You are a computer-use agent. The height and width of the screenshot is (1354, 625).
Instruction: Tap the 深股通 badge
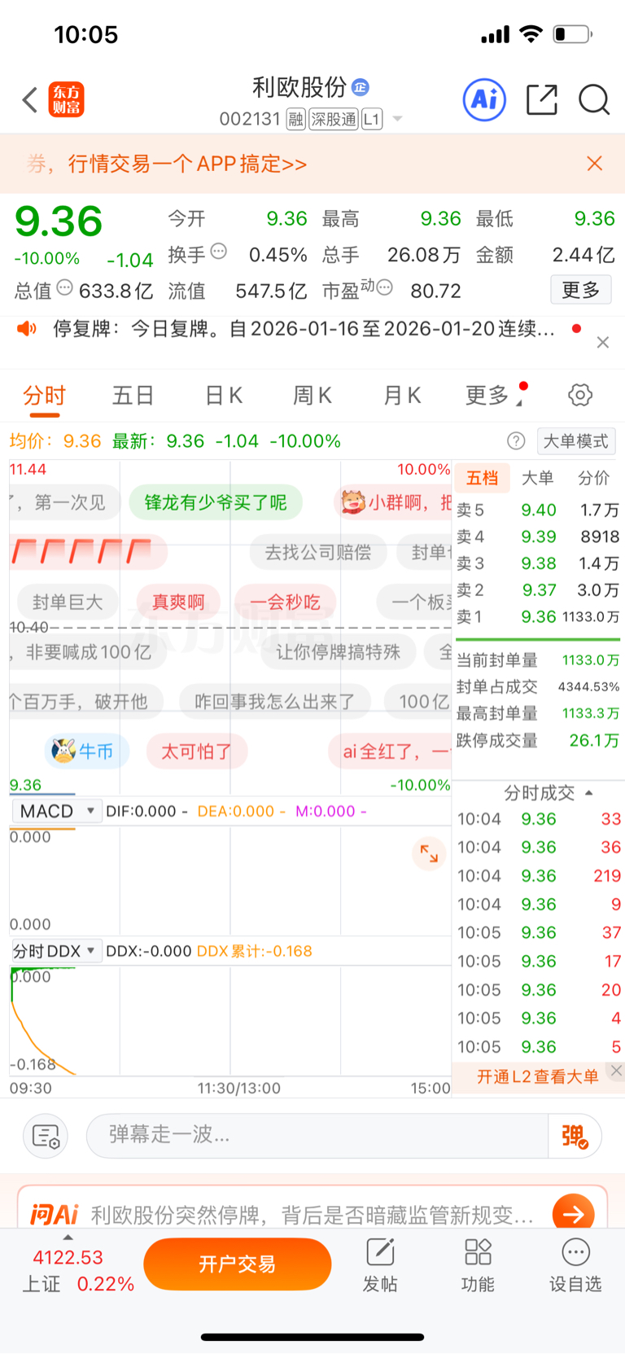[x=334, y=120]
